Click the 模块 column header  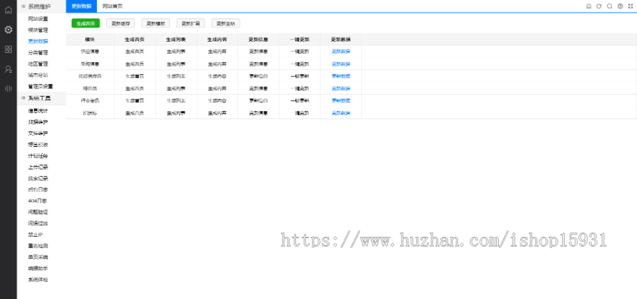(90, 40)
